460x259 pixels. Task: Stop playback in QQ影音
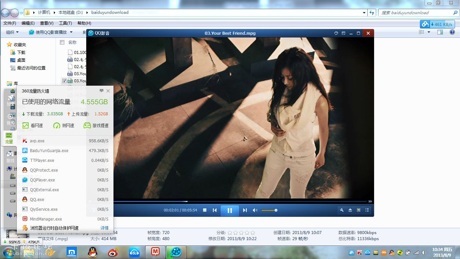pos(205,210)
